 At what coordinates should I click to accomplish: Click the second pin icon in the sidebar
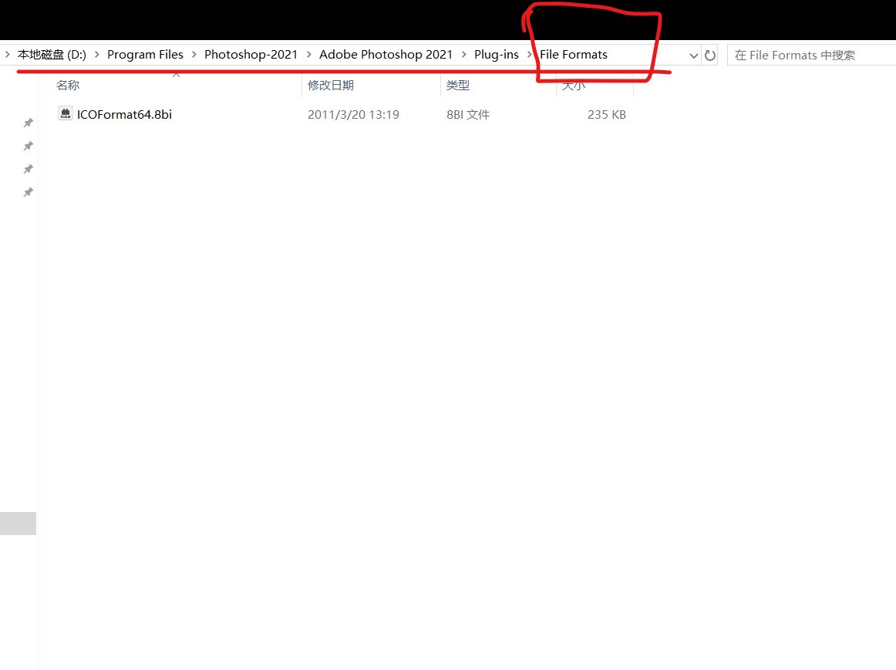29,146
